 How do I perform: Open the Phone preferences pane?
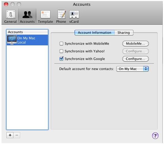click(61, 17)
